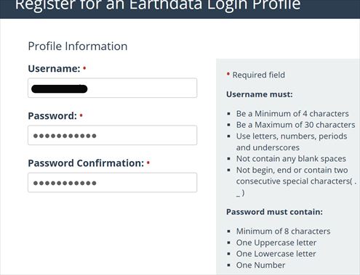Focus the Password input field
Viewport: 360px width, 275px height.
(x=113, y=136)
